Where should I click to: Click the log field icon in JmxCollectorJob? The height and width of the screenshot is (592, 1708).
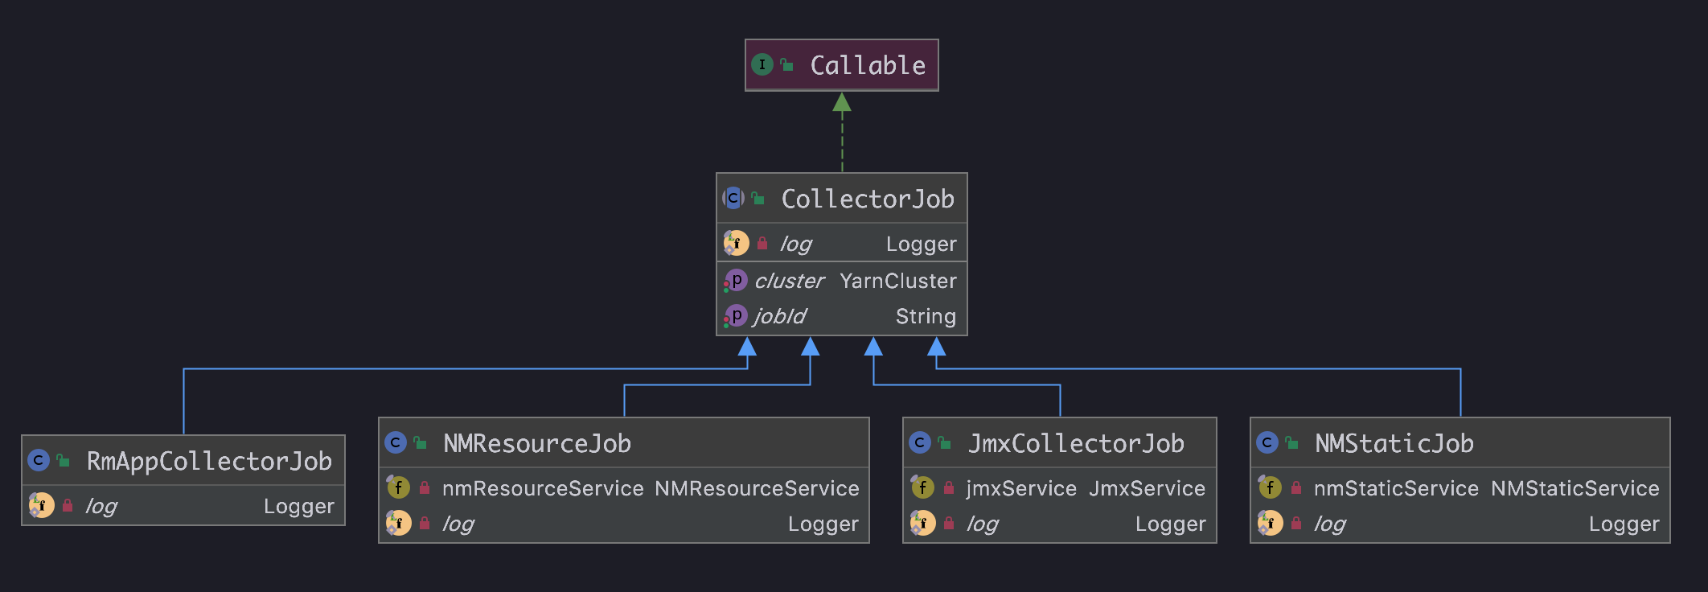pyautogui.click(x=922, y=523)
